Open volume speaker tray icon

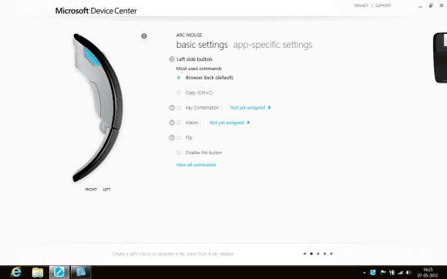tap(408, 273)
